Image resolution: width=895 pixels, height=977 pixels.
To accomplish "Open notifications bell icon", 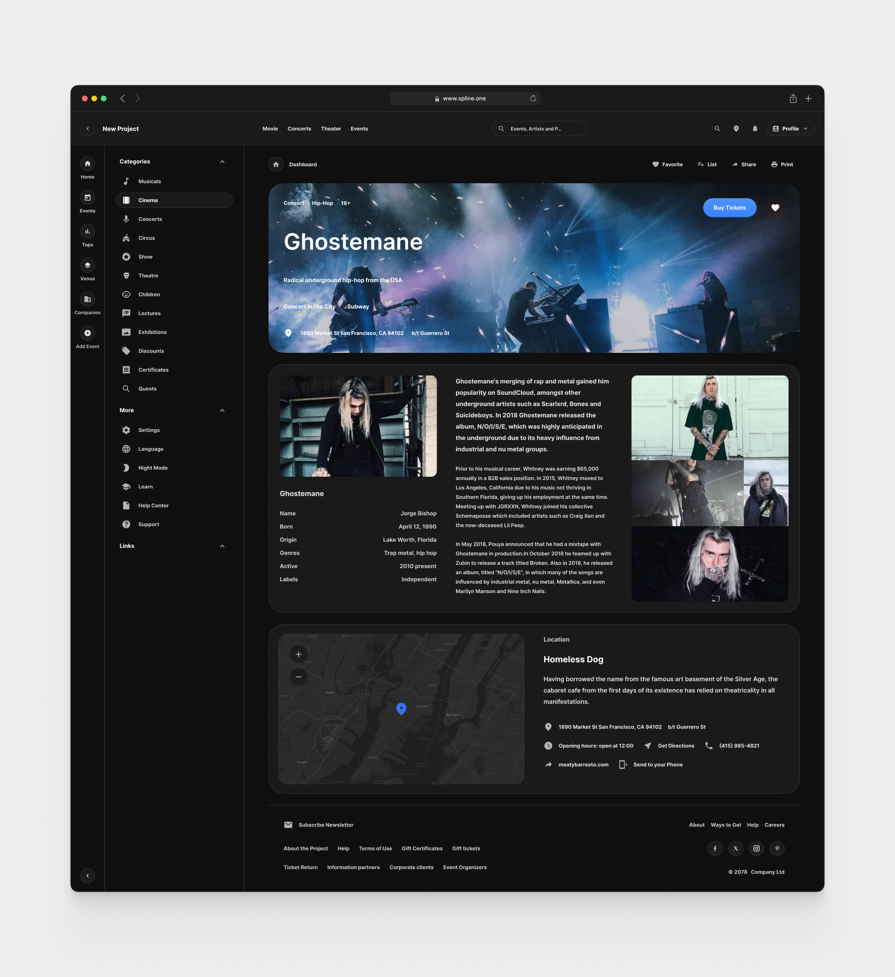I will point(755,129).
